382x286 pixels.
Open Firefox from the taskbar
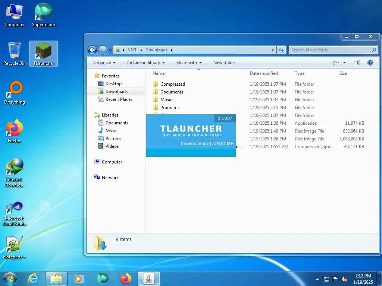pyautogui.click(x=126, y=279)
